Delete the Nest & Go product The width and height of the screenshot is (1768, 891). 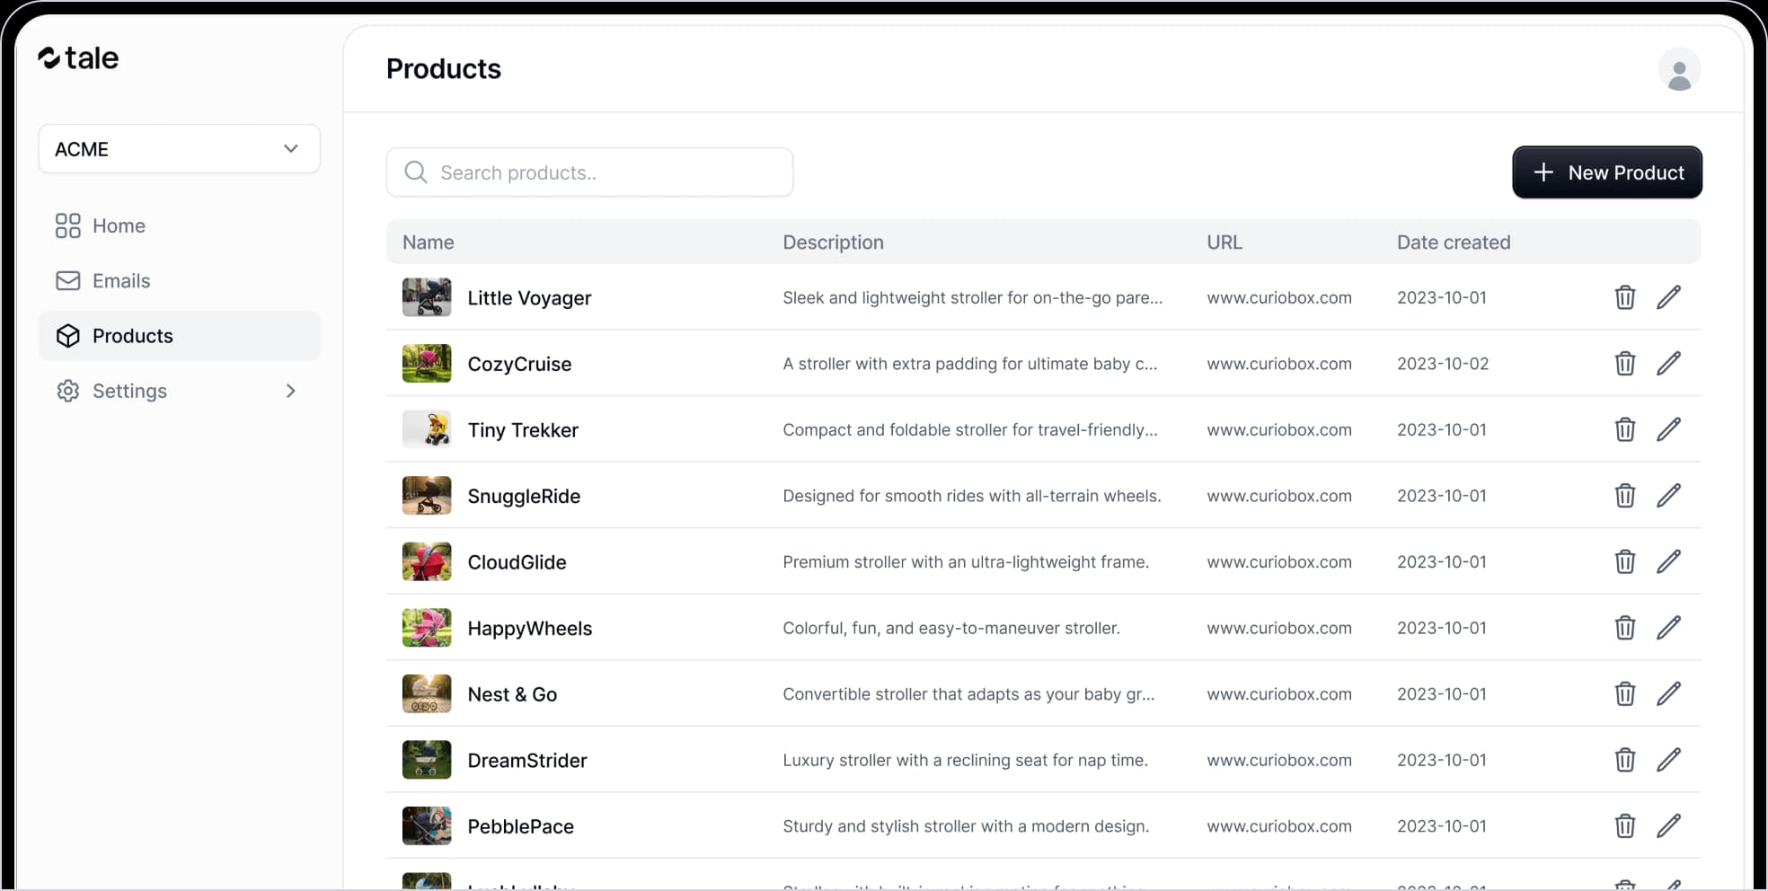(x=1624, y=693)
